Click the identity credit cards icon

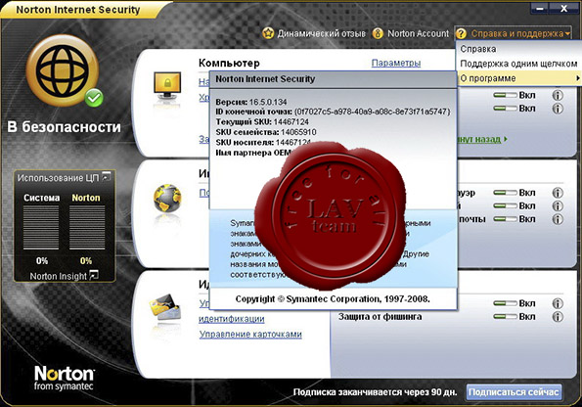click(x=164, y=307)
